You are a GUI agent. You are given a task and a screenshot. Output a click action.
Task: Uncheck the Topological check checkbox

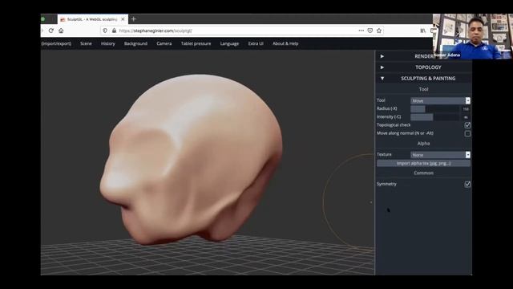pos(467,125)
